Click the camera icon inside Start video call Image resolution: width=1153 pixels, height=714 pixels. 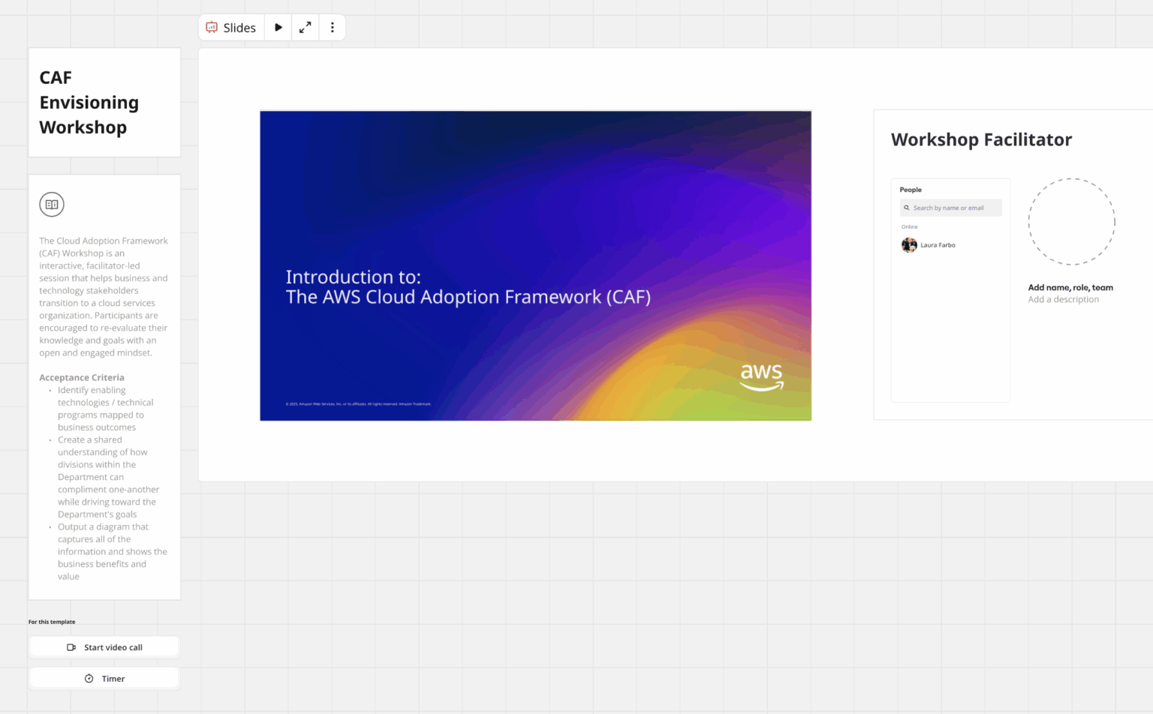point(71,646)
